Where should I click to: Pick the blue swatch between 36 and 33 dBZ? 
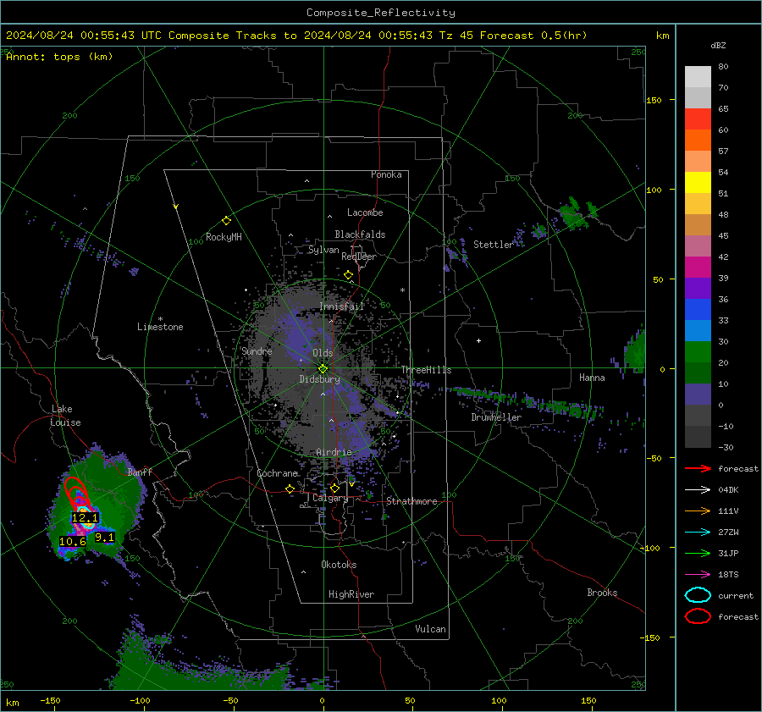coord(698,310)
